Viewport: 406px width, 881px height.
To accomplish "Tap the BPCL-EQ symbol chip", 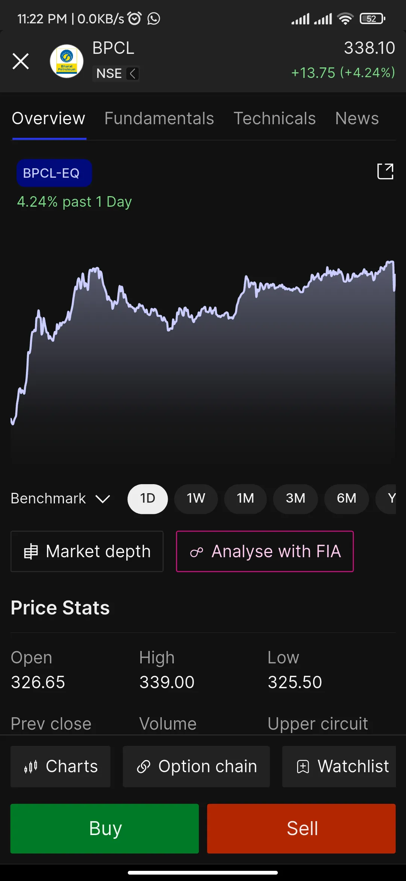I will (54, 173).
